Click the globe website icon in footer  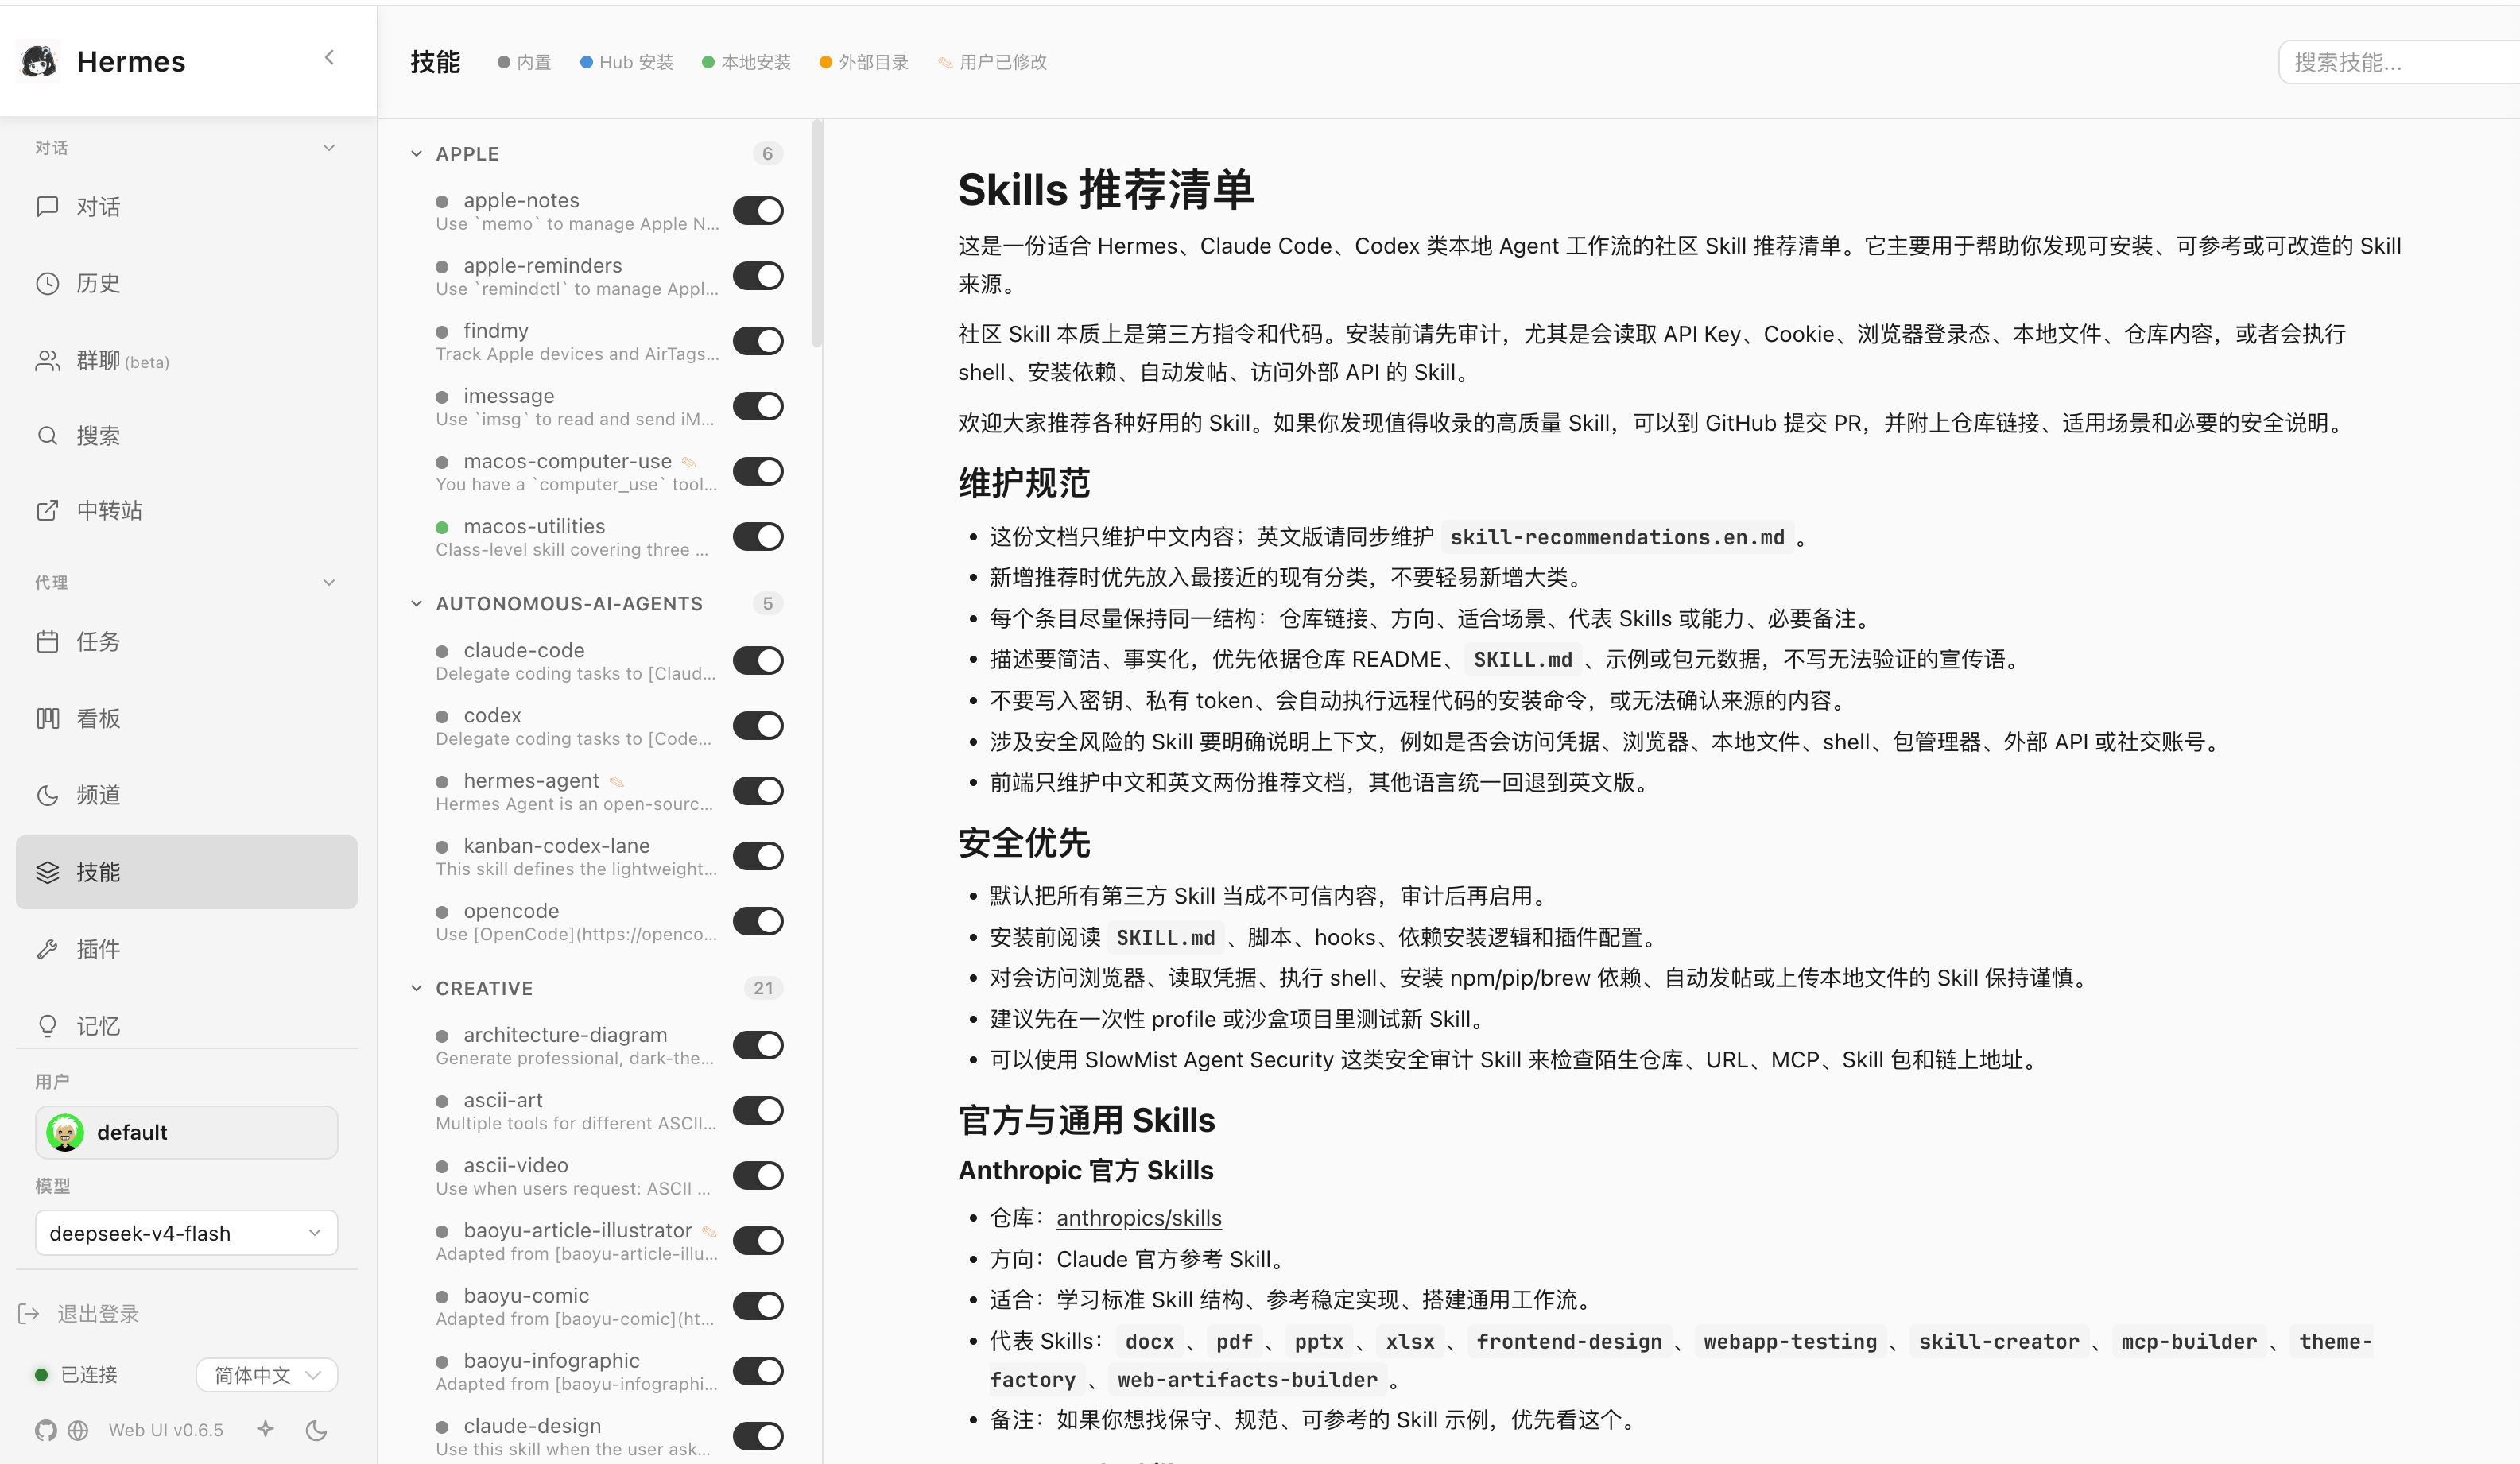coord(78,1430)
